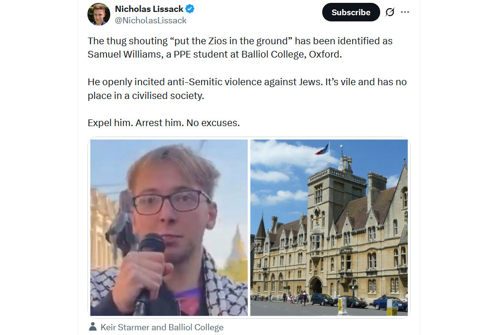Image resolution: width=499 pixels, height=335 pixels.
Task: Click the "Expel him. Arrest him." line
Action: coord(163,123)
